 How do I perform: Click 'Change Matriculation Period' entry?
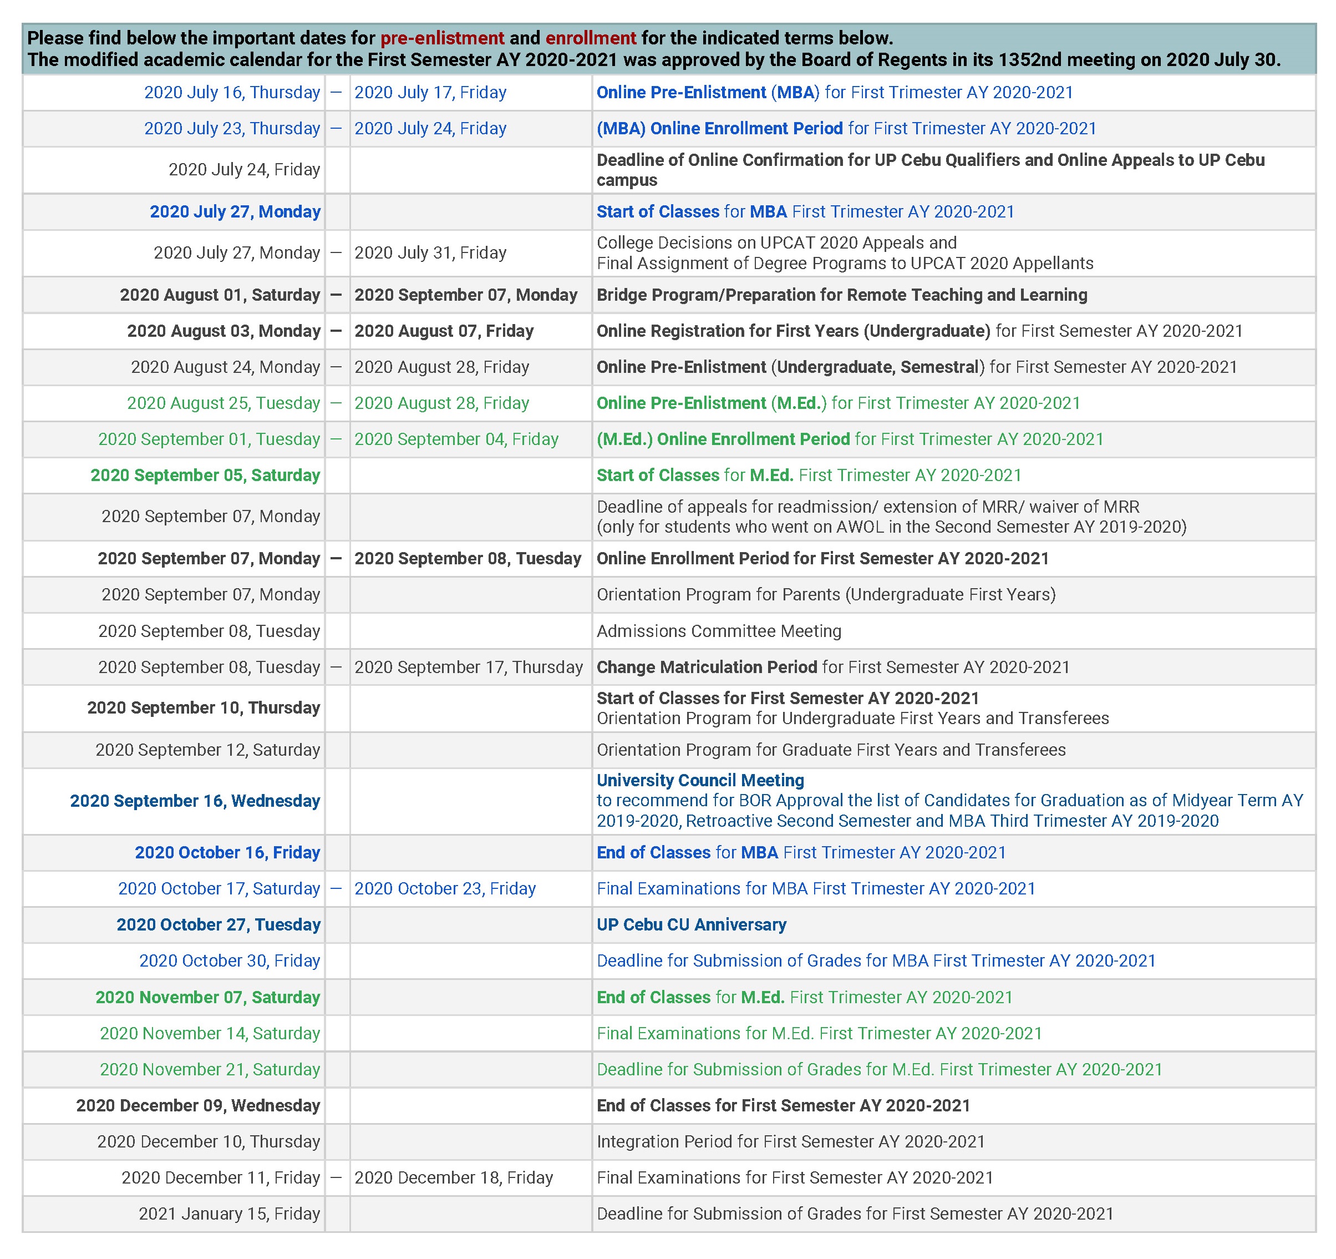[834, 667]
